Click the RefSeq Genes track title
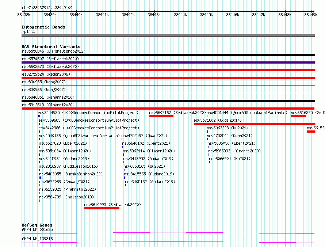325x247 pixels. pyautogui.click(x=37, y=225)
